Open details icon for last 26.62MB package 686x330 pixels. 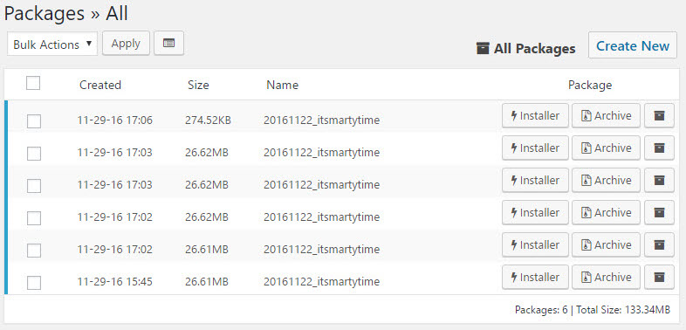pyautogui.click(x=659, y=212)
